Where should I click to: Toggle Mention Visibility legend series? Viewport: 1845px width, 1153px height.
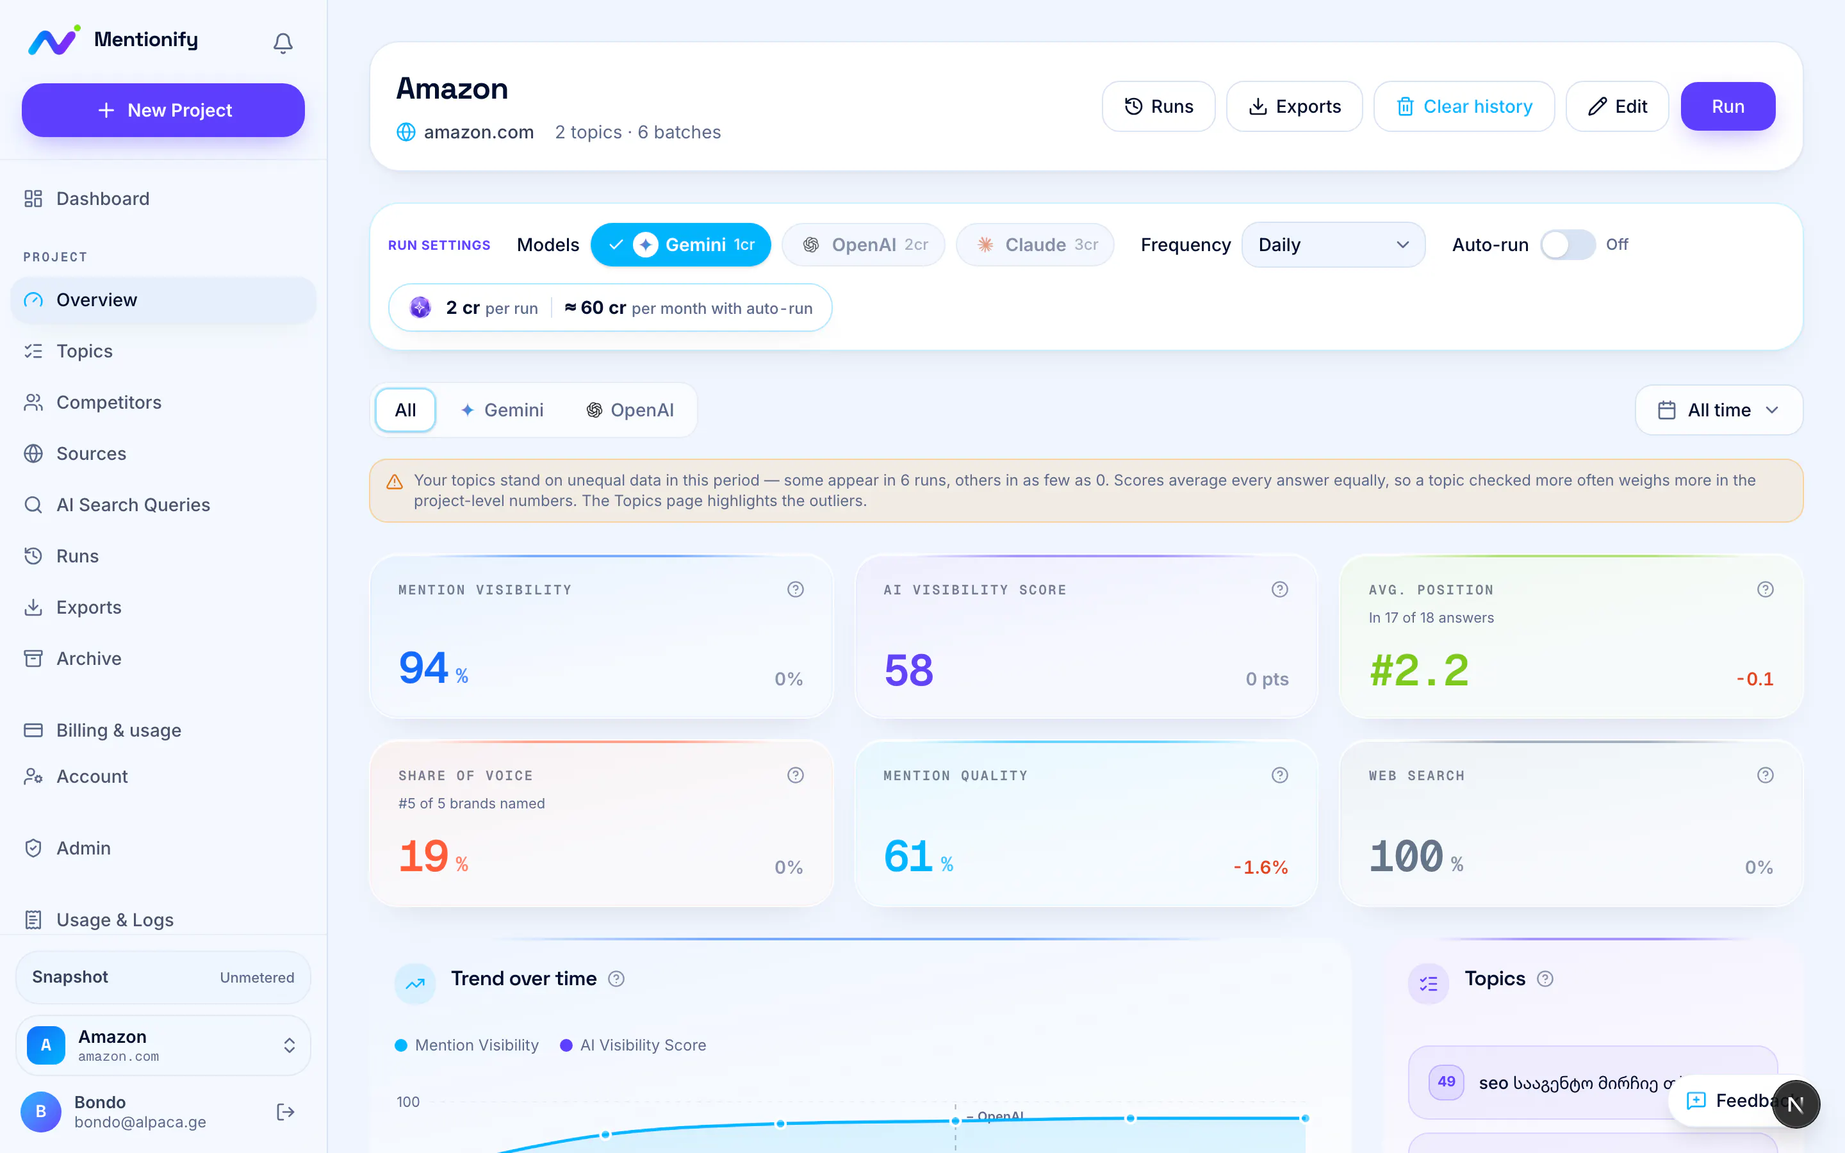[x=466, y=1045]
